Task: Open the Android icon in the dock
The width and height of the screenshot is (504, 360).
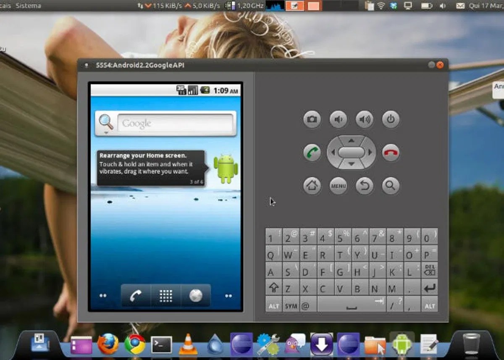Action: click(402, 344)
